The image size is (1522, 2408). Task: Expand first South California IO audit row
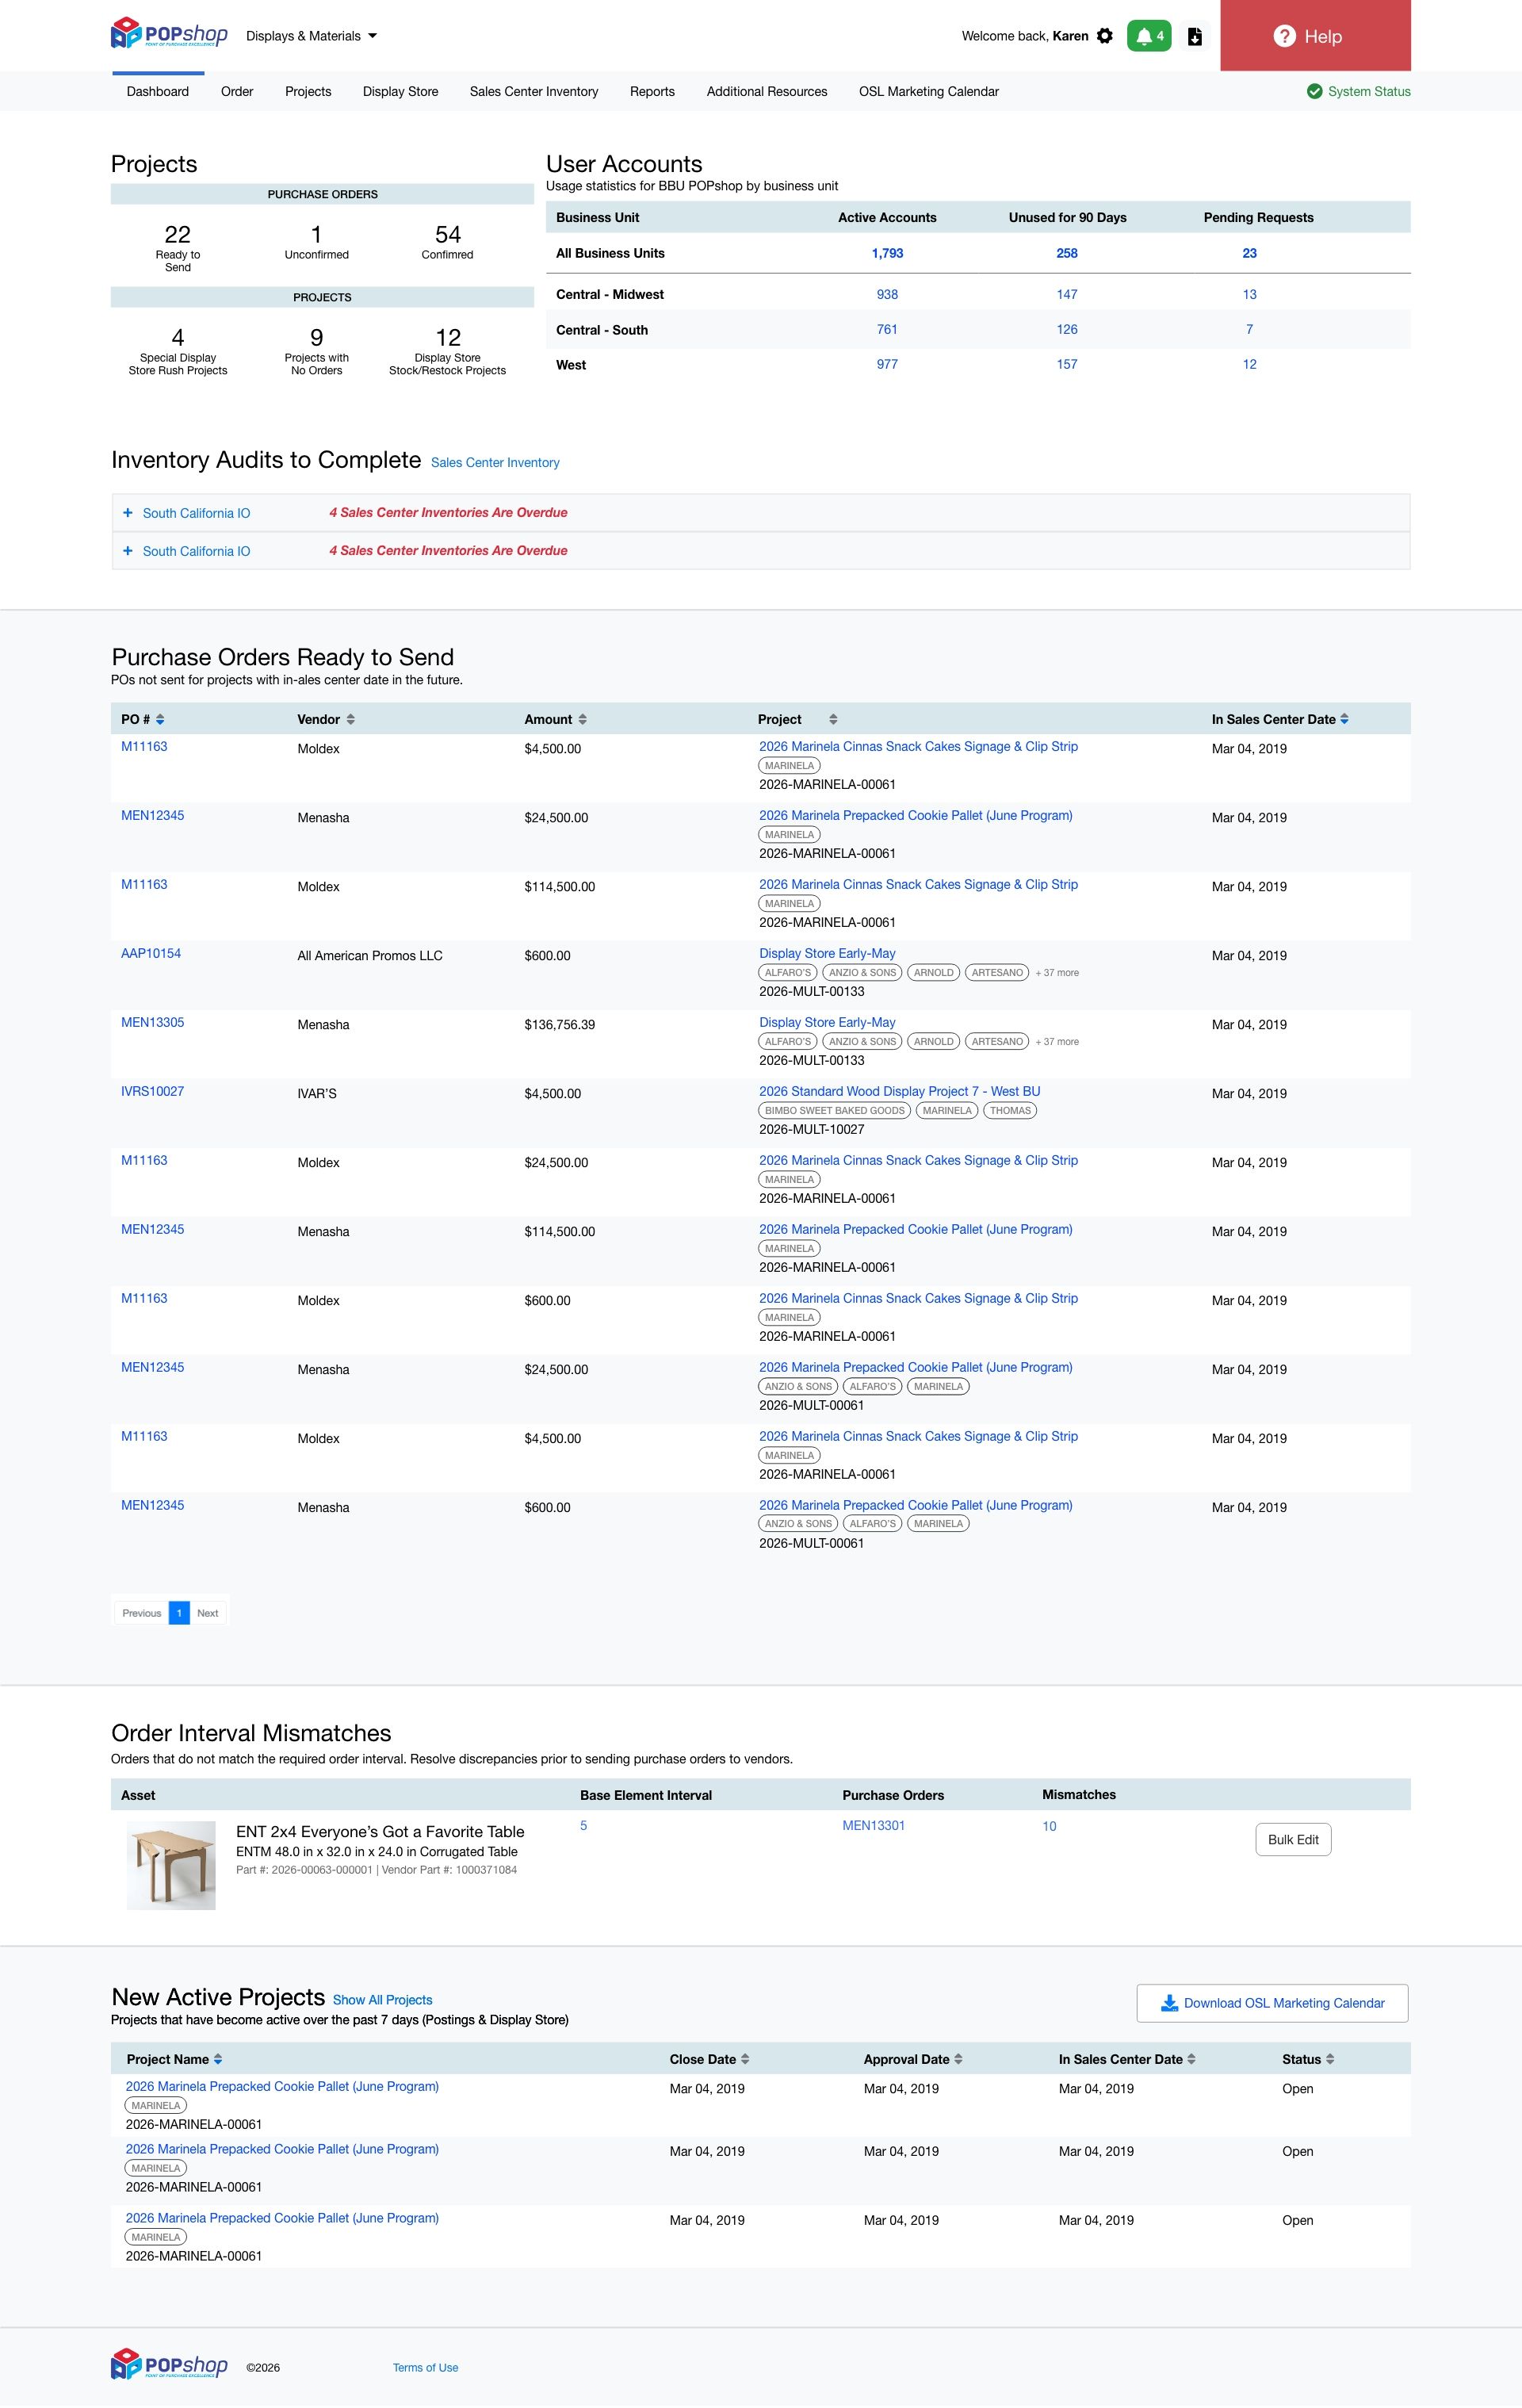[127, 512]
